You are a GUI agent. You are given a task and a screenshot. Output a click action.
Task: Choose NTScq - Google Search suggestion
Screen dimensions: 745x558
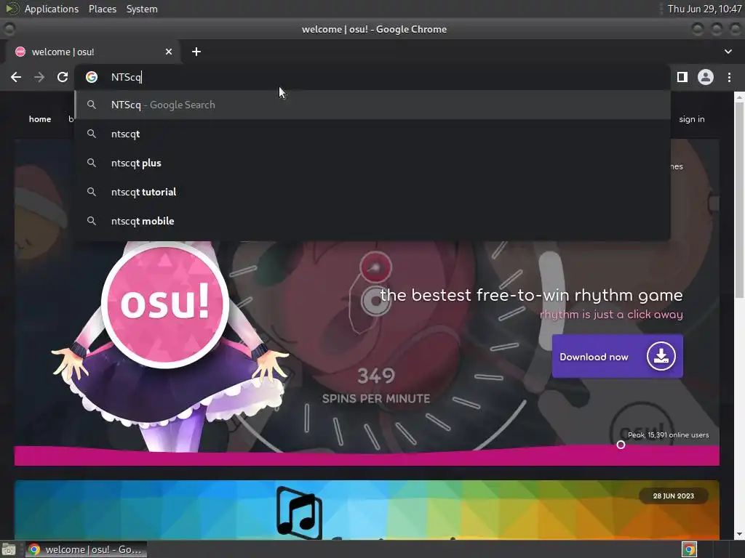click(x=372, y=105)
